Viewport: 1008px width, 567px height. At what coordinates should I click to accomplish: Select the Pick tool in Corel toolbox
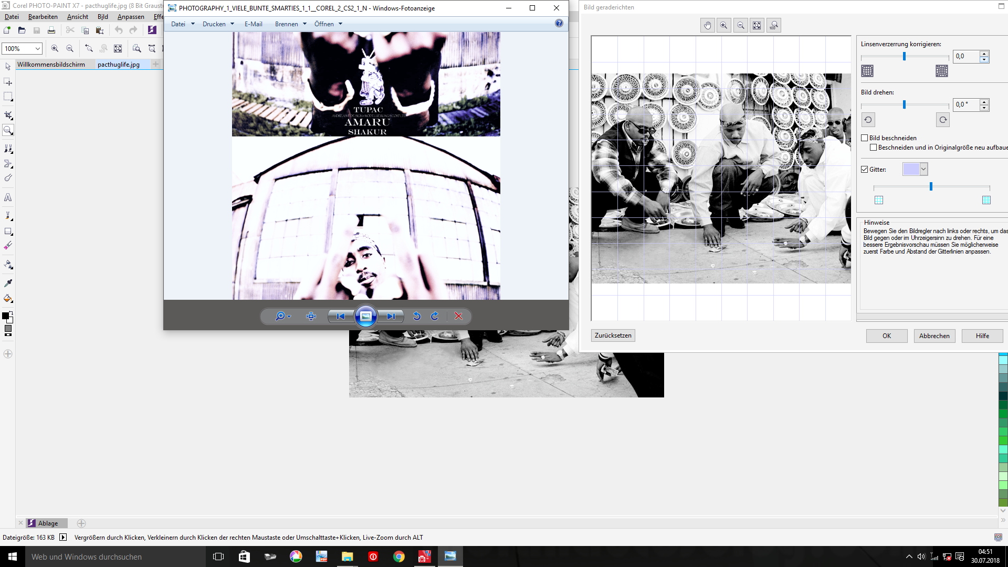8,67
